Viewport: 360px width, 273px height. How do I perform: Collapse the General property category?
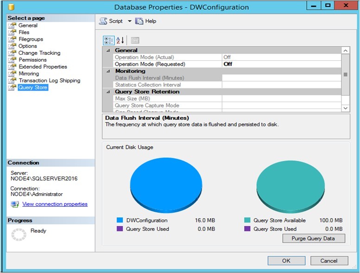tap(108, 51)
